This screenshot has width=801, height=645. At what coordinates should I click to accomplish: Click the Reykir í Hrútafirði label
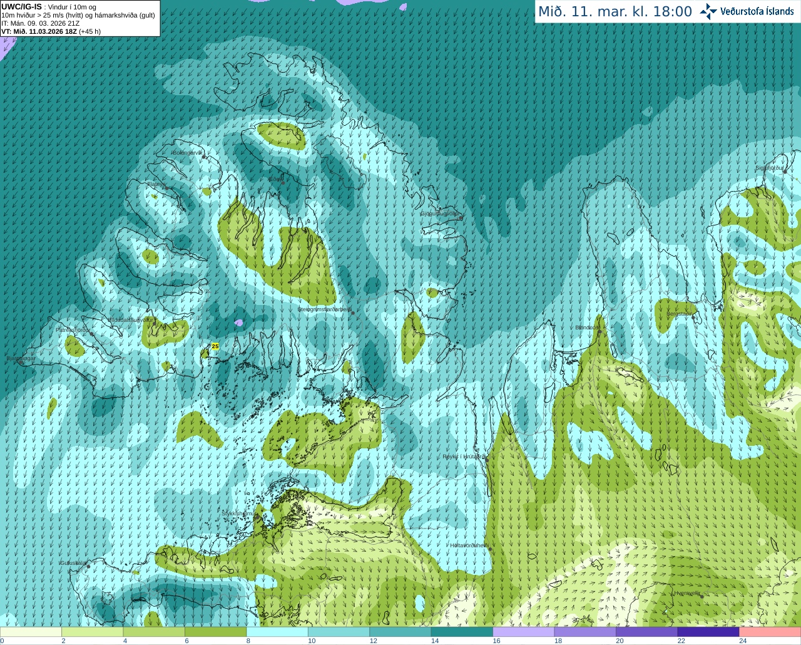[464, 457]
